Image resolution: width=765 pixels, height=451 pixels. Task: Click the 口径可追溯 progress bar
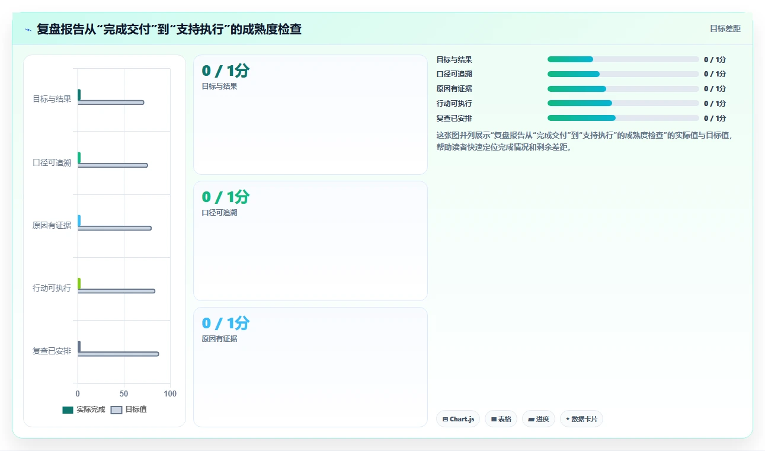(x=623, y=74)
